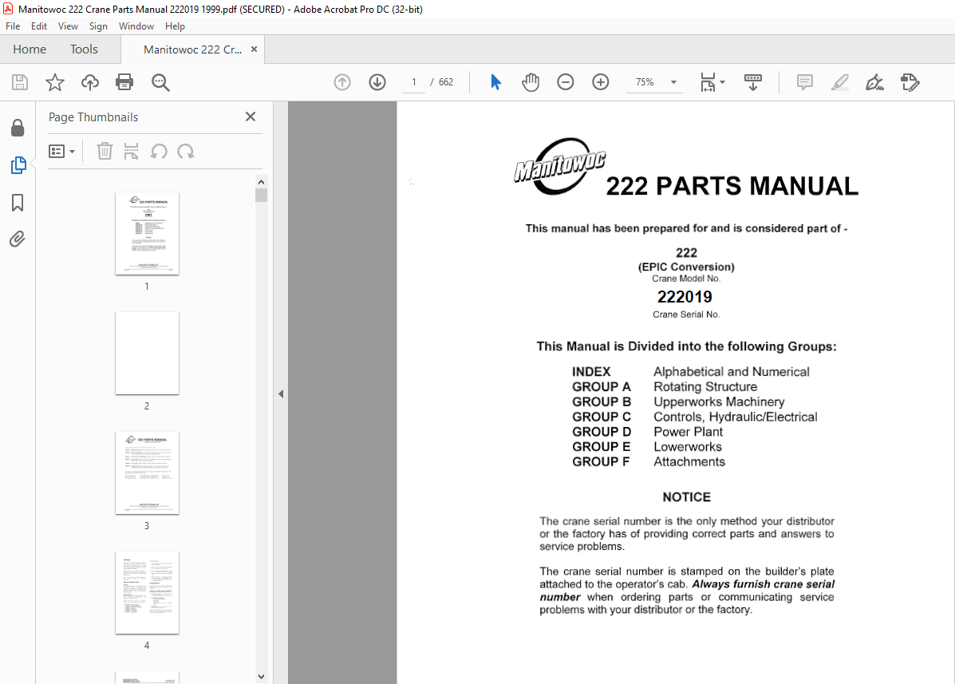
Task: Open the sign document pen icon
Action: [x=874, y=82]
